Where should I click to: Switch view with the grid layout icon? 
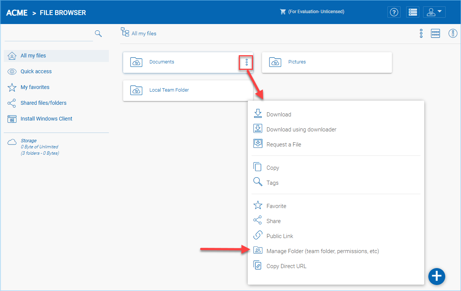click(435, 33)
